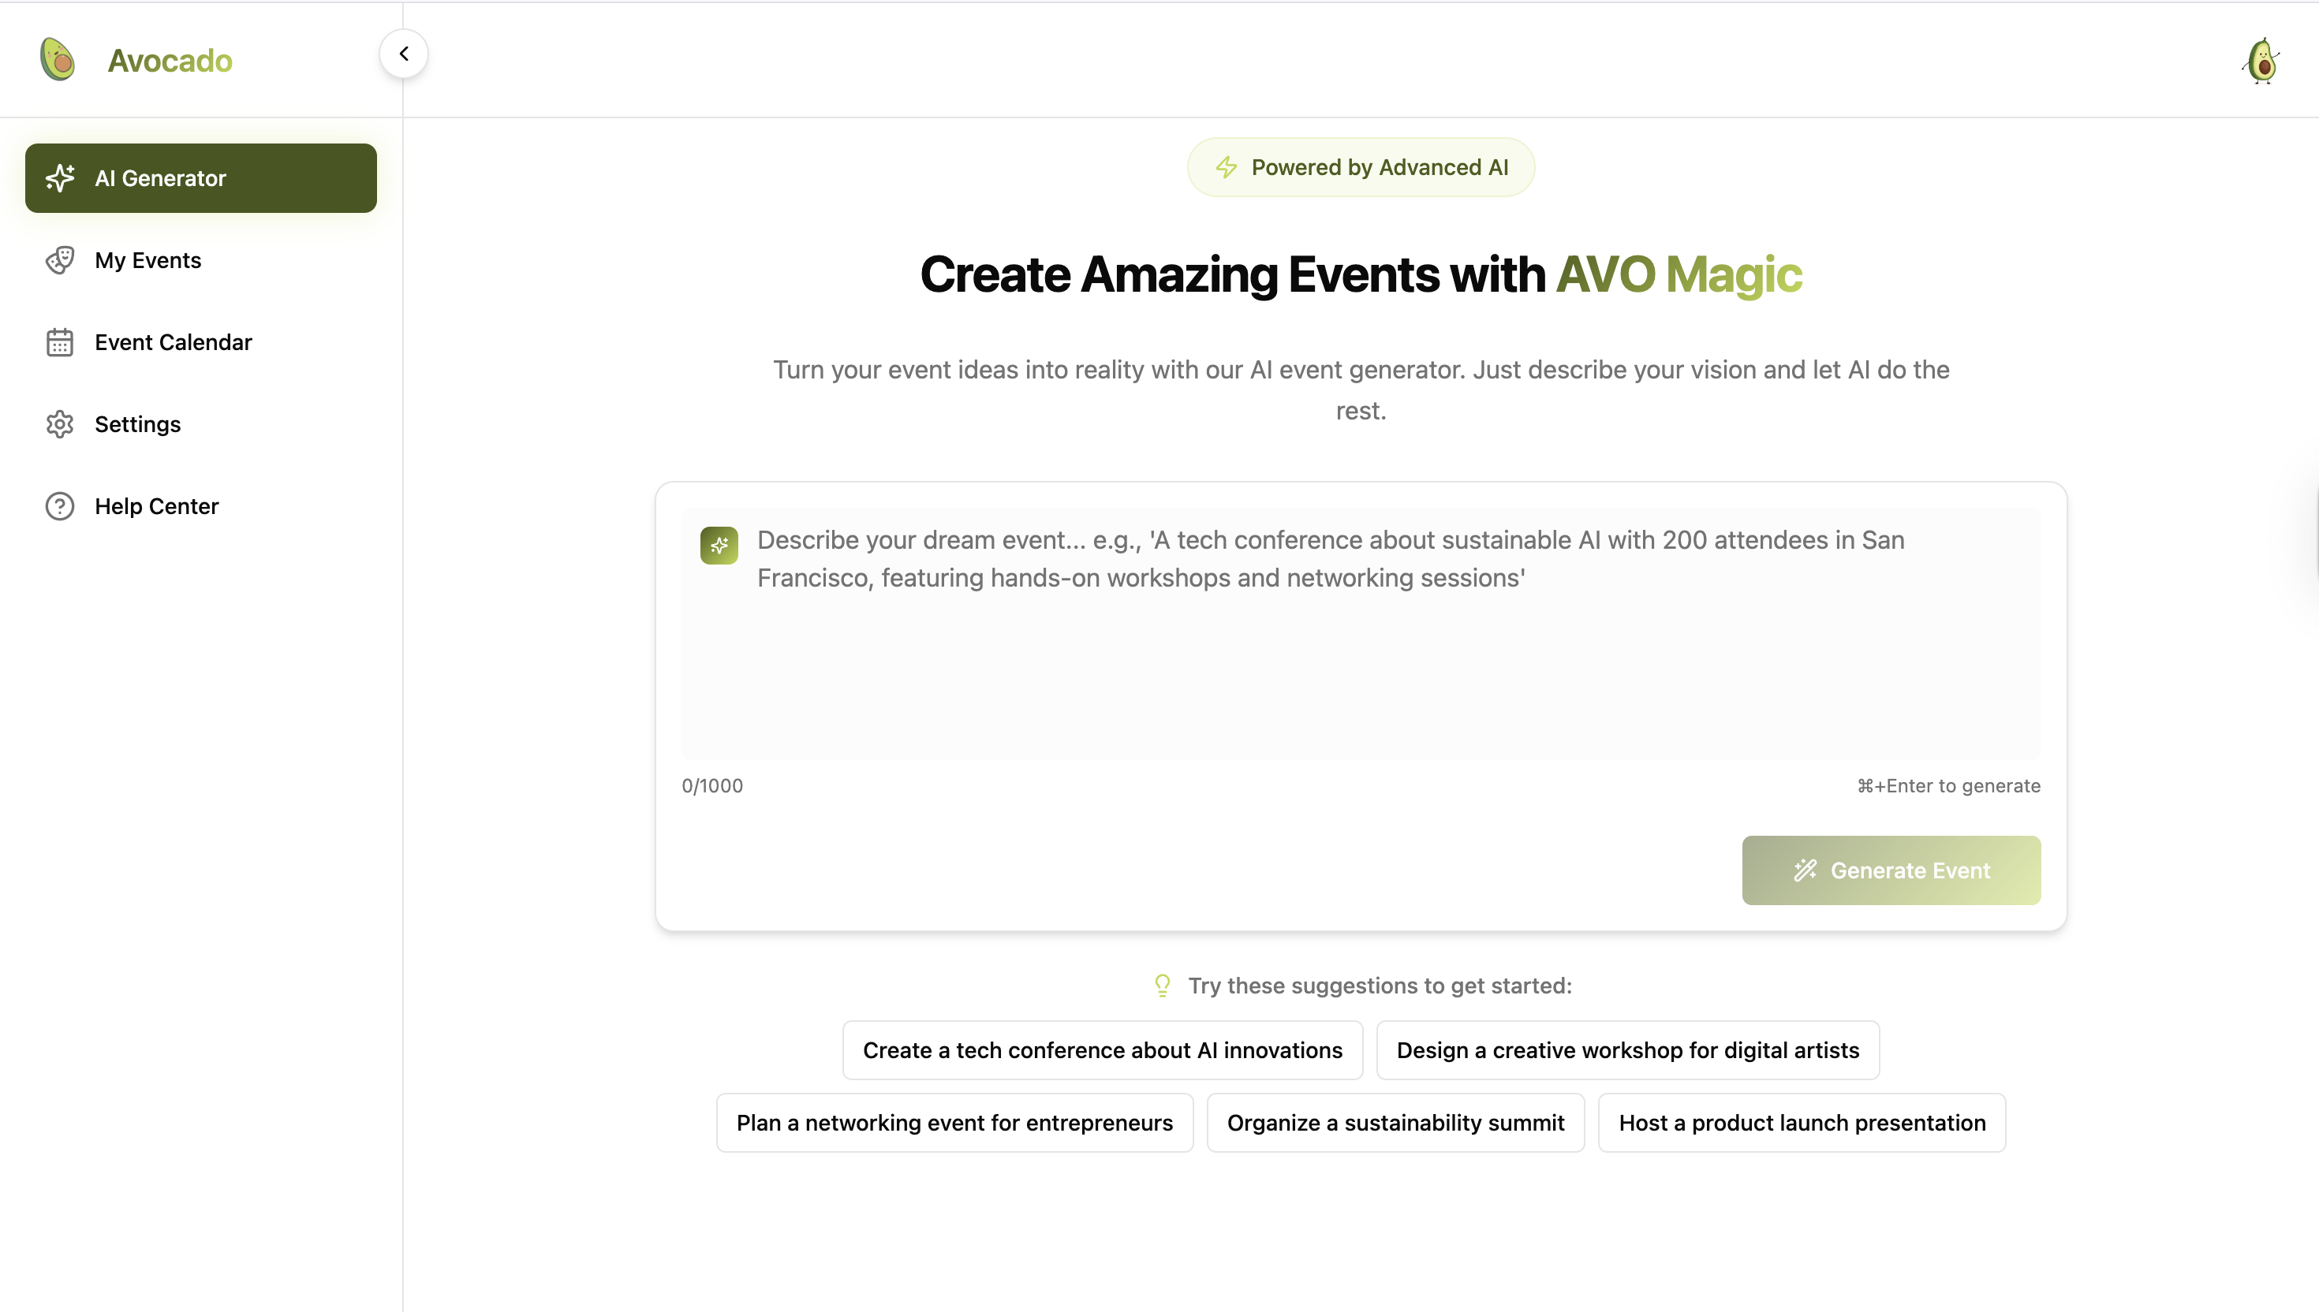Click the Powered by Advanced AI badge
Viewport: 2319px width, 1312px height.
coord(1361,168)
